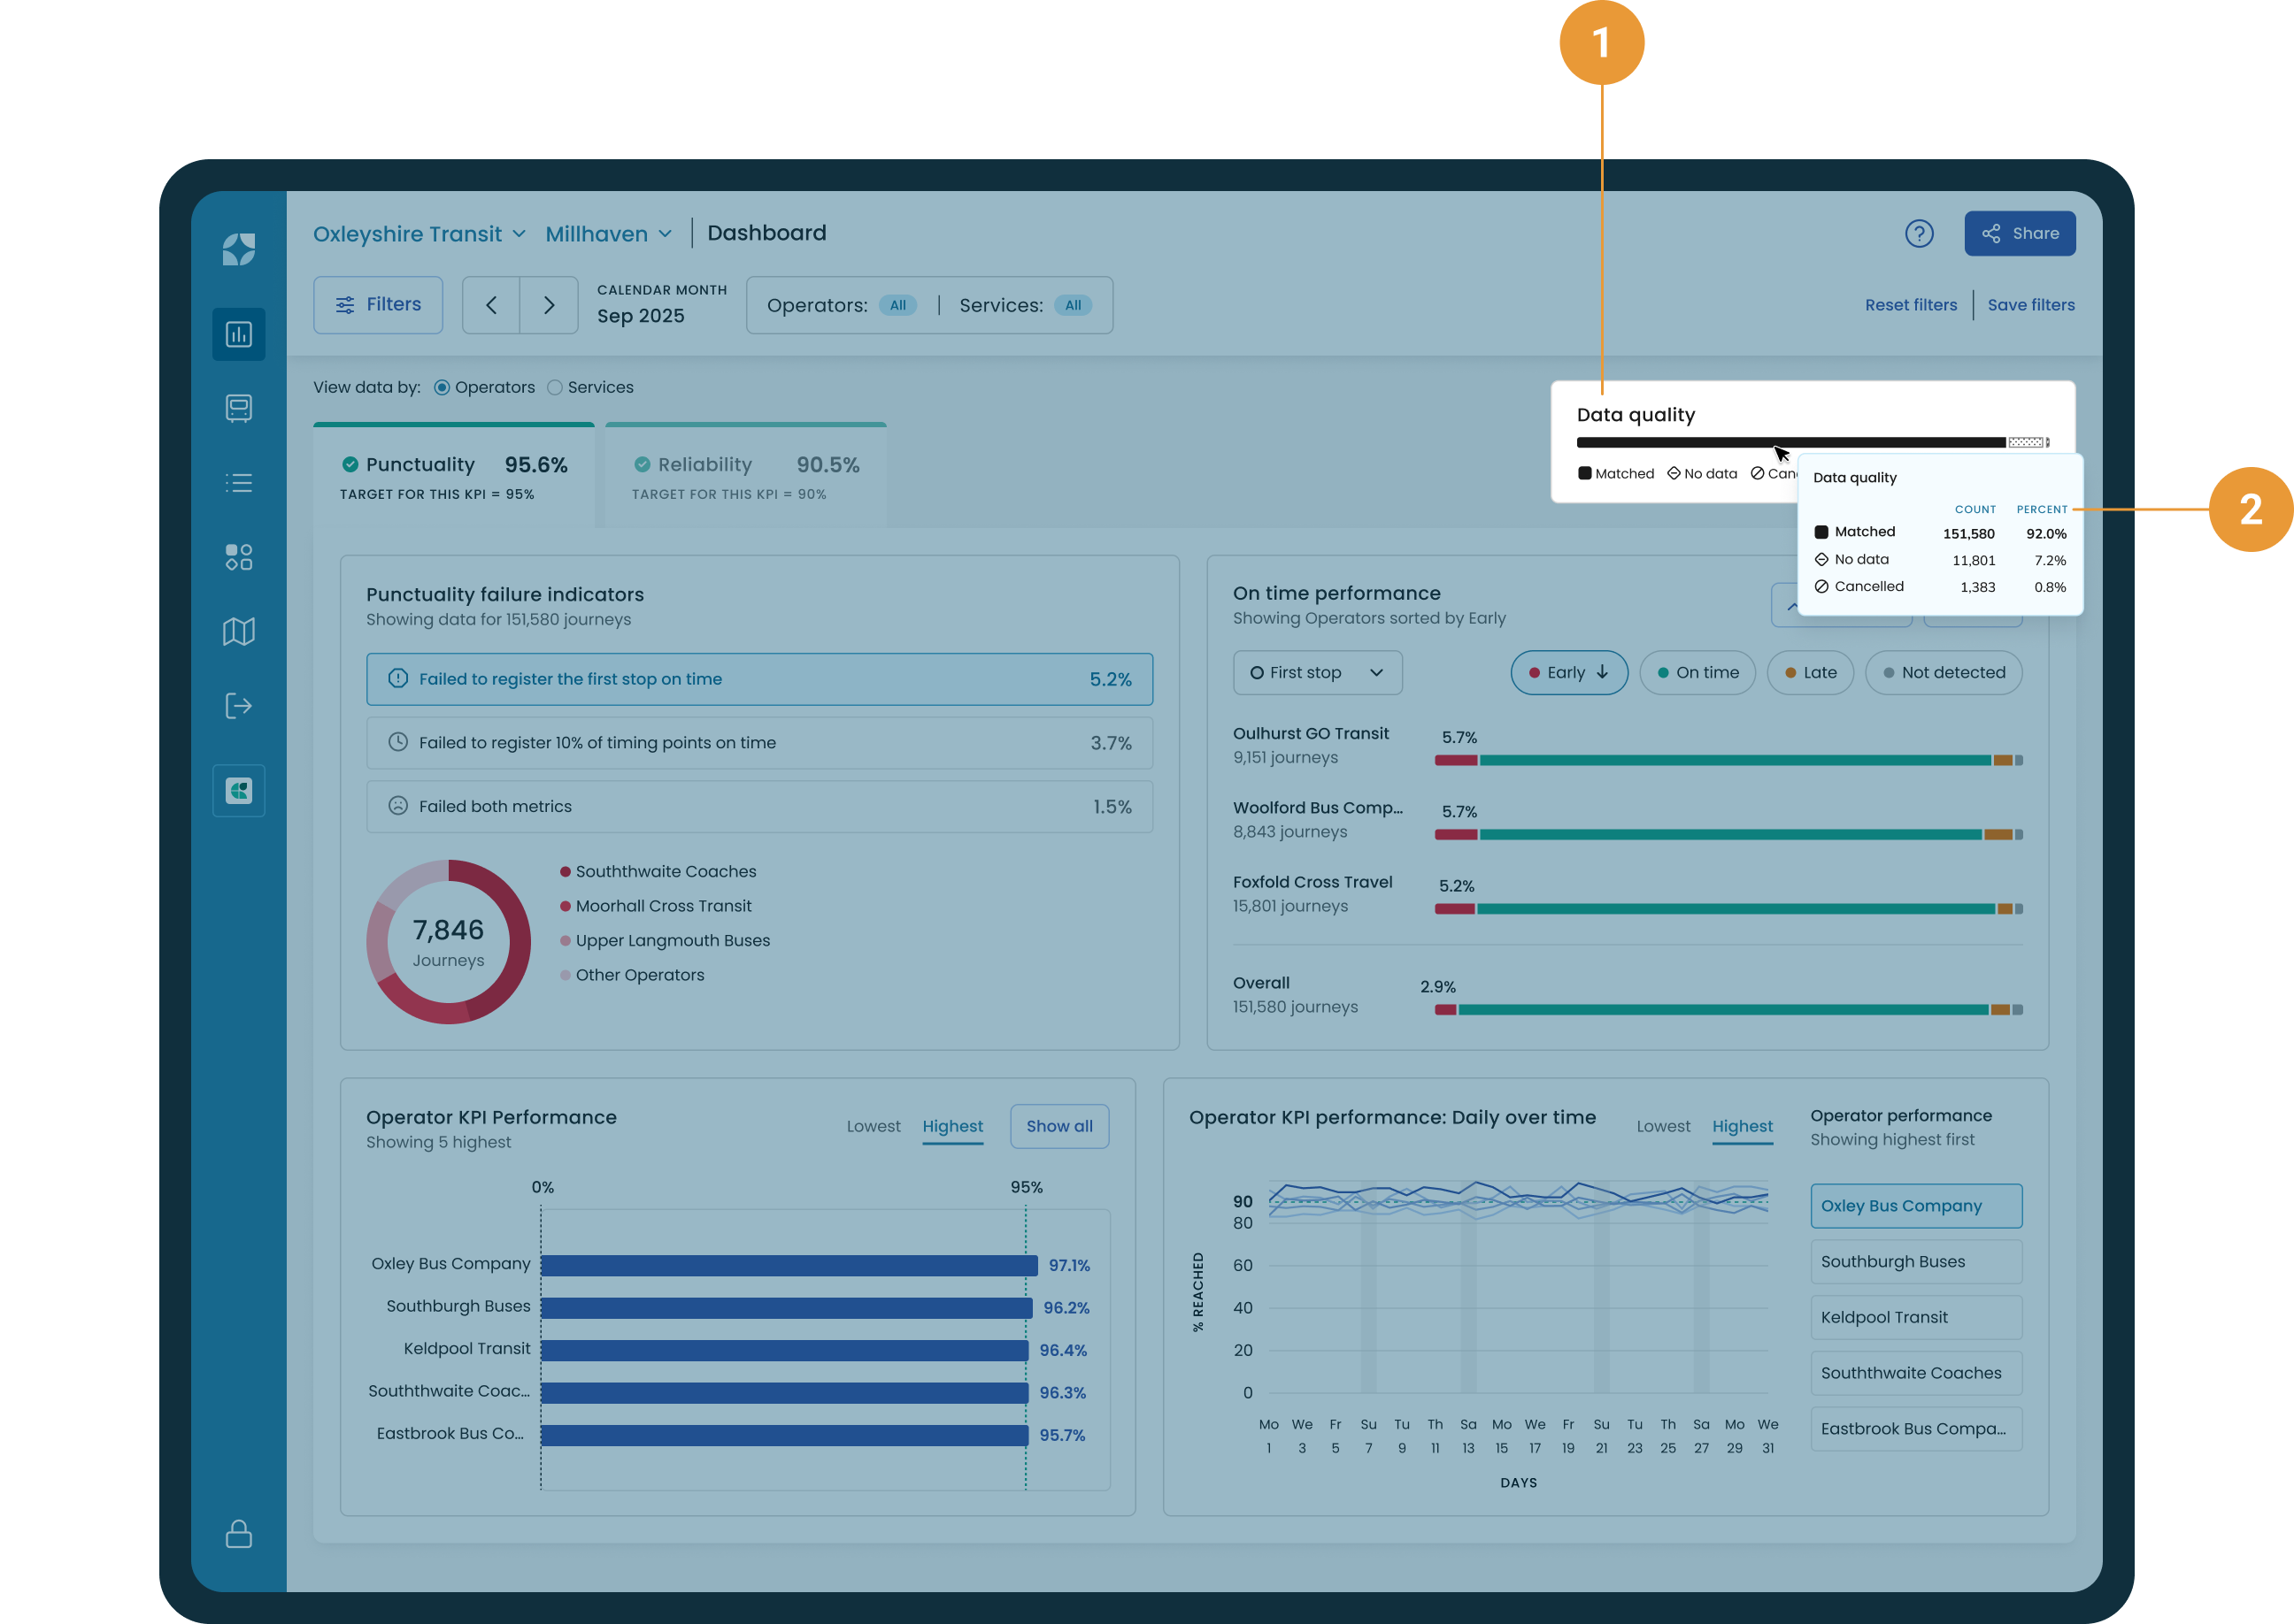
Task: Select the Operators view radio button
Action: pyautogui.click(x=442, y=388)
